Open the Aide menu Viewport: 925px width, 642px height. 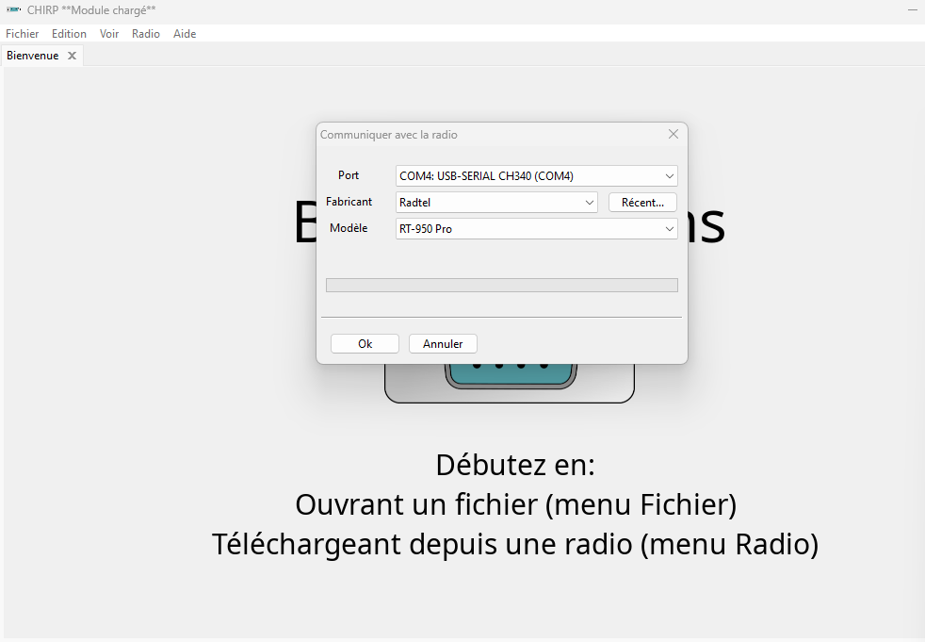pyautogui.click(x=185, y=34)
